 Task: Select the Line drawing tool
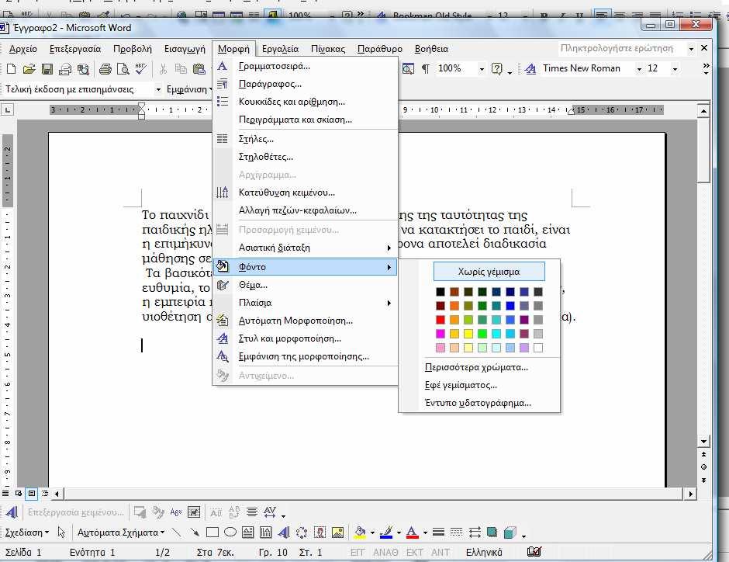tap(176, 533)
